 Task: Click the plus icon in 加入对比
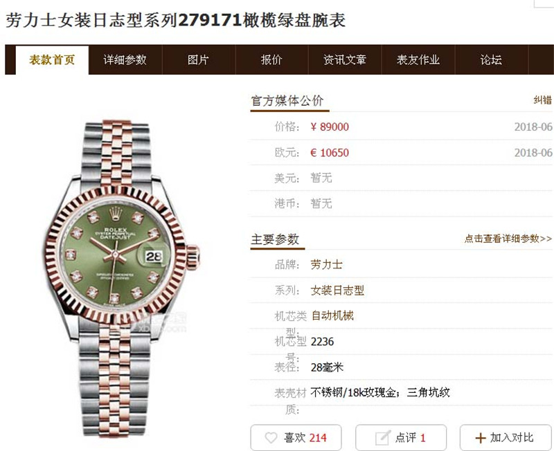[x=481, y=439]
